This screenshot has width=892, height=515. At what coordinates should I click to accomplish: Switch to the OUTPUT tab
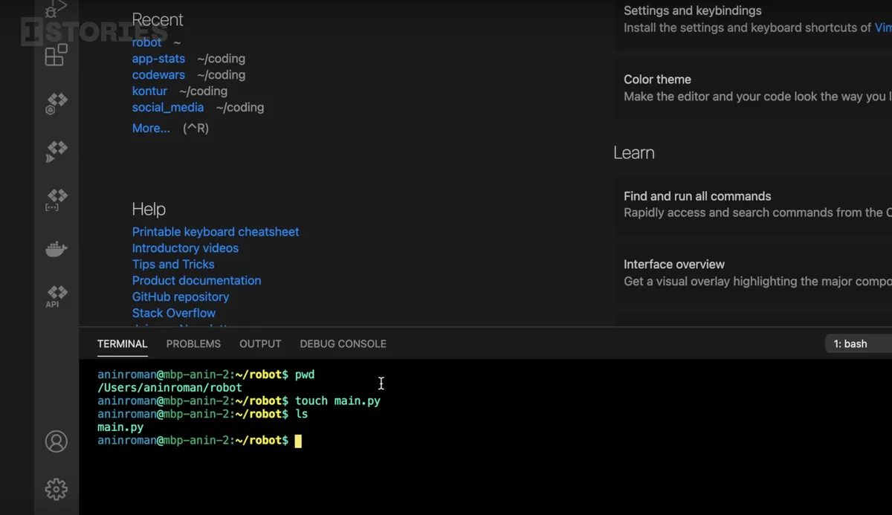pyautogui.click(x=260, y=344)
